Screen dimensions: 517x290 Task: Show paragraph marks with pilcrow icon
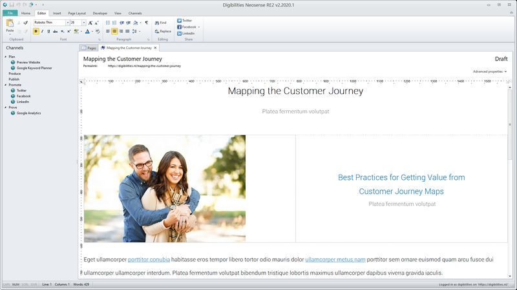[x=147, y=23]
